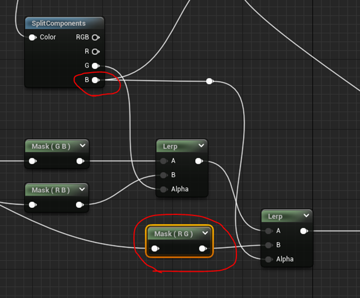Screen dimensions: 360x298
Task: Click the Alpha input pin of the upper Lerp
Action: pos(164,190)
